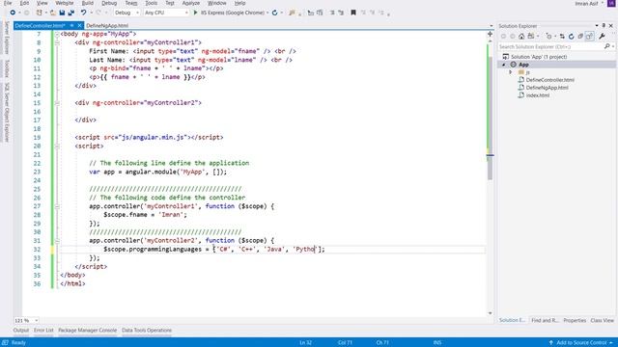The height and width of the screenshot is (347, 618).
Task: Click the browser Refresh icon in toolbar
Action: coord(274,13)
